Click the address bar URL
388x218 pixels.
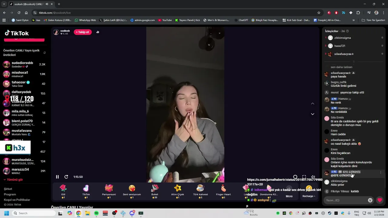click(x=55, y=13)
